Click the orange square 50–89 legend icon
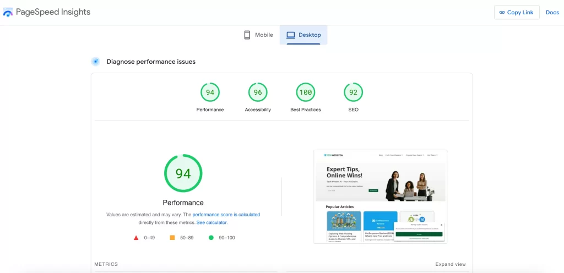 click(172, 238)
